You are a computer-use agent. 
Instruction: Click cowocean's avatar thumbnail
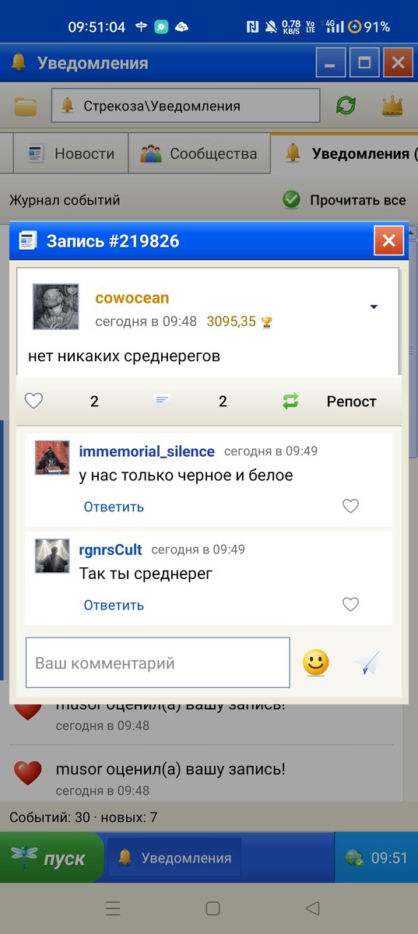(55, 307)
